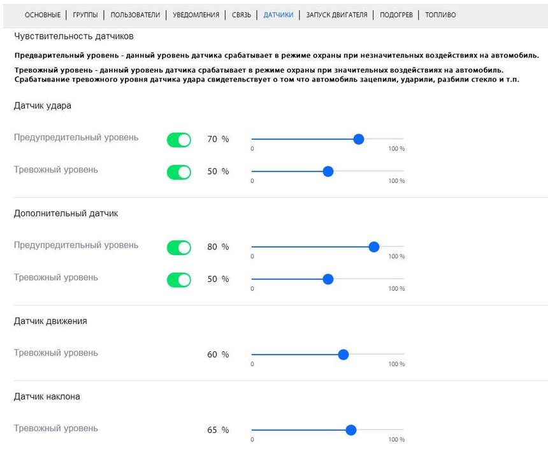Click tilt sensor slider handle at 65%
This screenshot has height=463, width=548.
point(351,430)
